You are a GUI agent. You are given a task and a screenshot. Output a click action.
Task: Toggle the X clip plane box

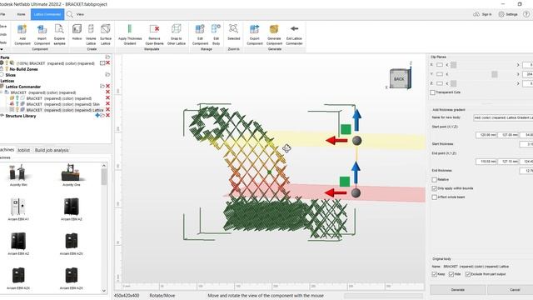[x=440, y=65]
